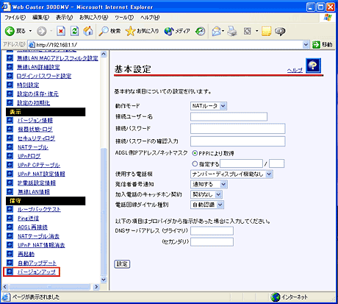Open the ツール(T) menu
The image size is (338, 304).
(124, 18)
